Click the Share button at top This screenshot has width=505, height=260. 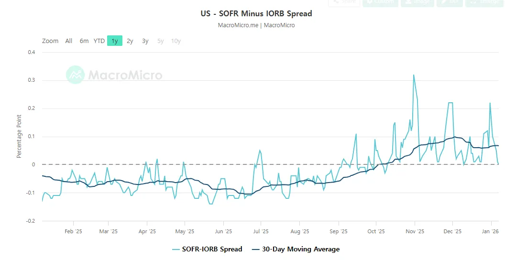[x=344, y=2]
